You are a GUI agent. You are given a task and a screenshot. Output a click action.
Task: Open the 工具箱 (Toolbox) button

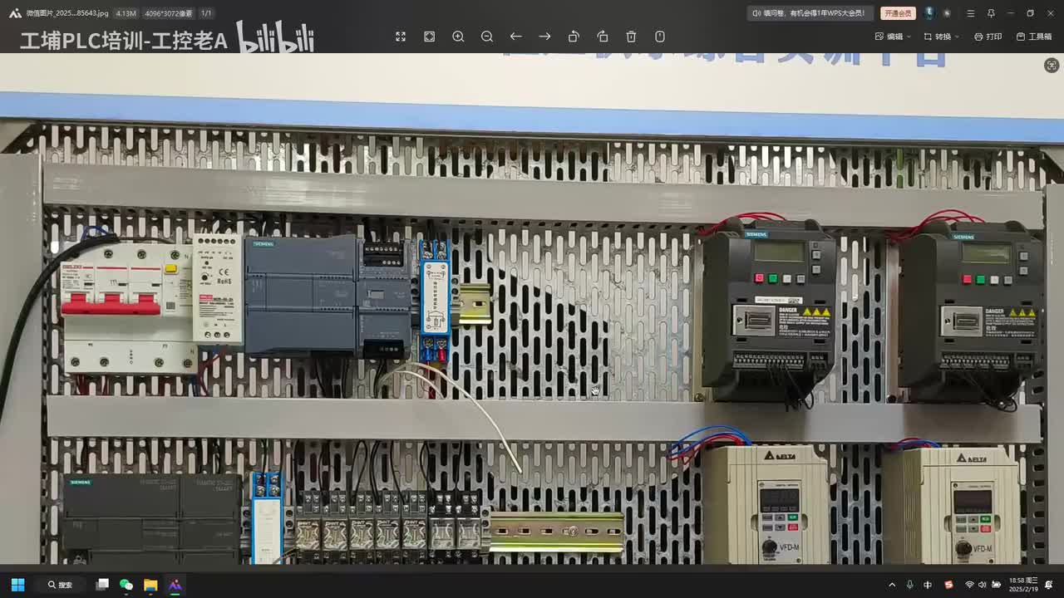(x=1033, y=37)
